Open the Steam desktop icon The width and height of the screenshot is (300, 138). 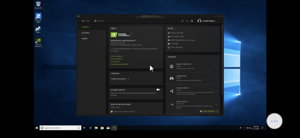click(x=38, y=30)
